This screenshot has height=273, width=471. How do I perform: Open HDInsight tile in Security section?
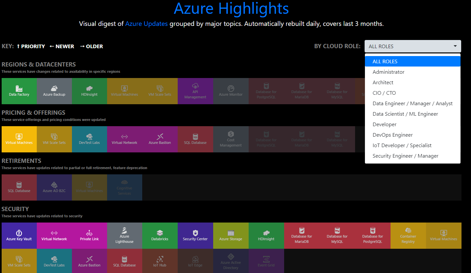pos(266,236)
